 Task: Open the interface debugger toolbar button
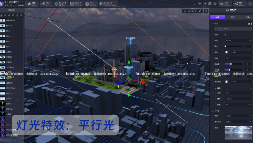tap(108, 4)
